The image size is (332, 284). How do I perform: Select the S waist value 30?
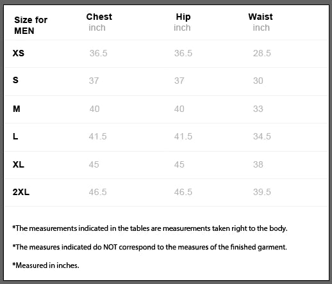[258, 81]
